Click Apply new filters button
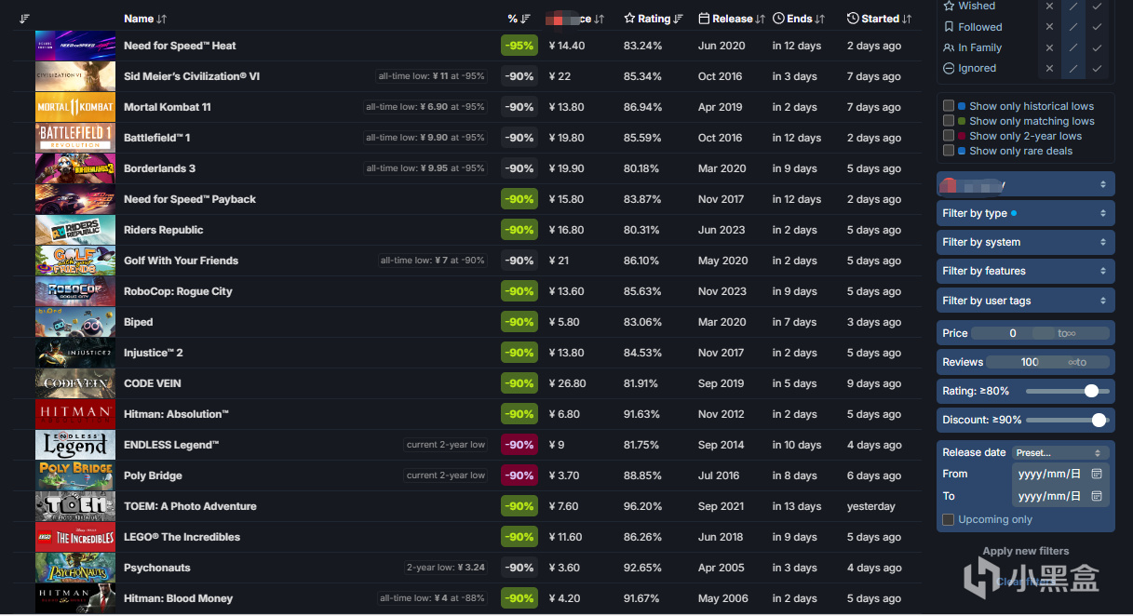Image resolution: width=1133 pixels, height=616 pixels. tap(1025, 551)
